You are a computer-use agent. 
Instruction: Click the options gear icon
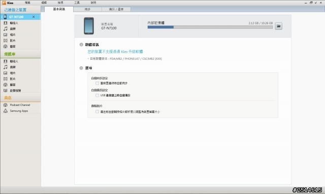pos(81,68)
